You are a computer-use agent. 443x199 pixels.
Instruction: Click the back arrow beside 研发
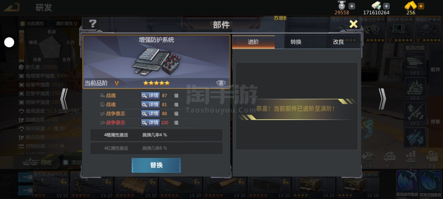point(12,7)
